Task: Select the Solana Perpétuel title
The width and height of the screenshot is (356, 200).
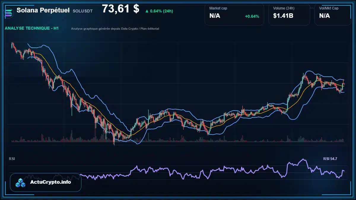Action: click(43, 10)
